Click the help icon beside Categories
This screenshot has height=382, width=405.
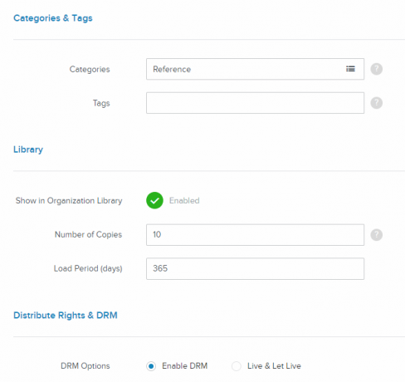[x=376, y=69]
